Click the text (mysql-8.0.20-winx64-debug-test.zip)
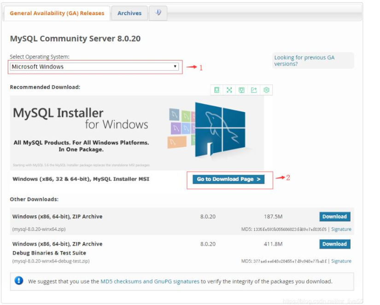 51,261
